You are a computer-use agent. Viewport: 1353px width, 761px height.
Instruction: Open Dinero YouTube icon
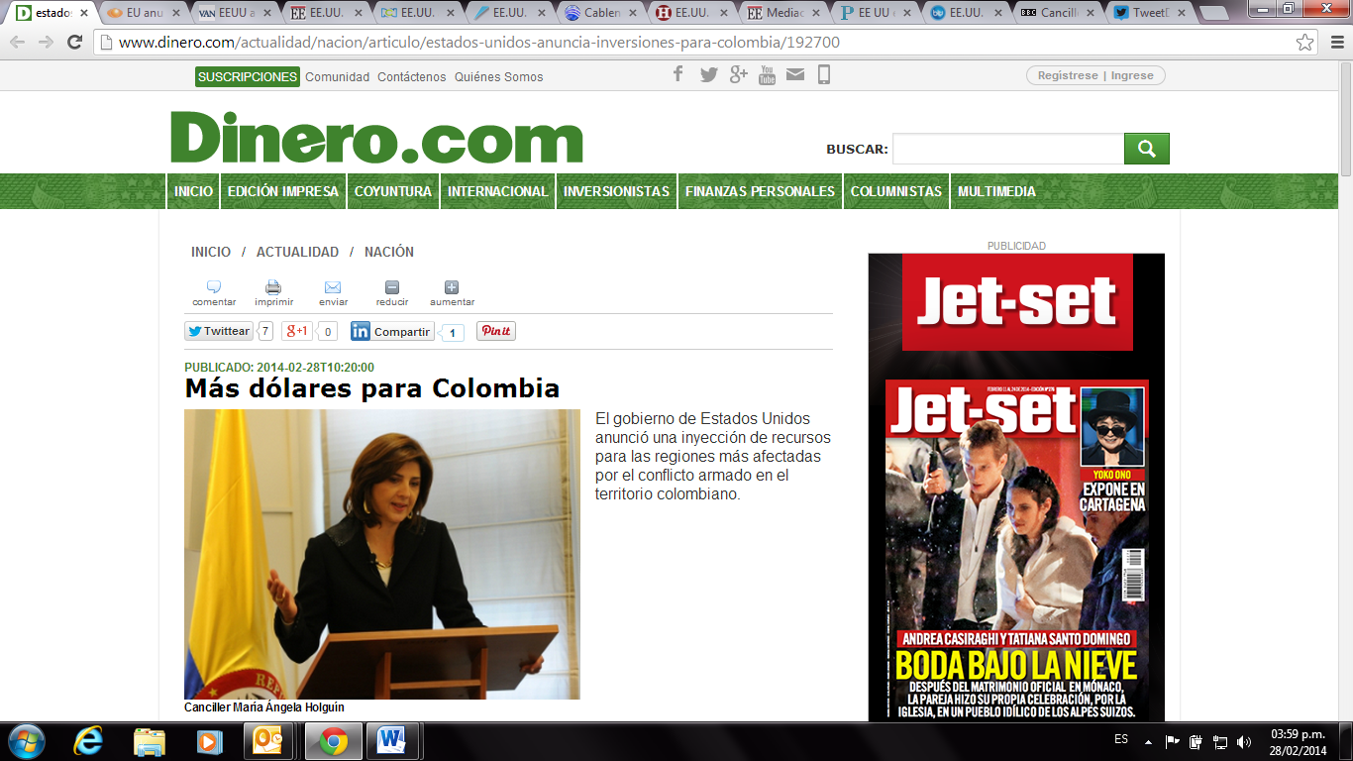click(x=767, y=74)
